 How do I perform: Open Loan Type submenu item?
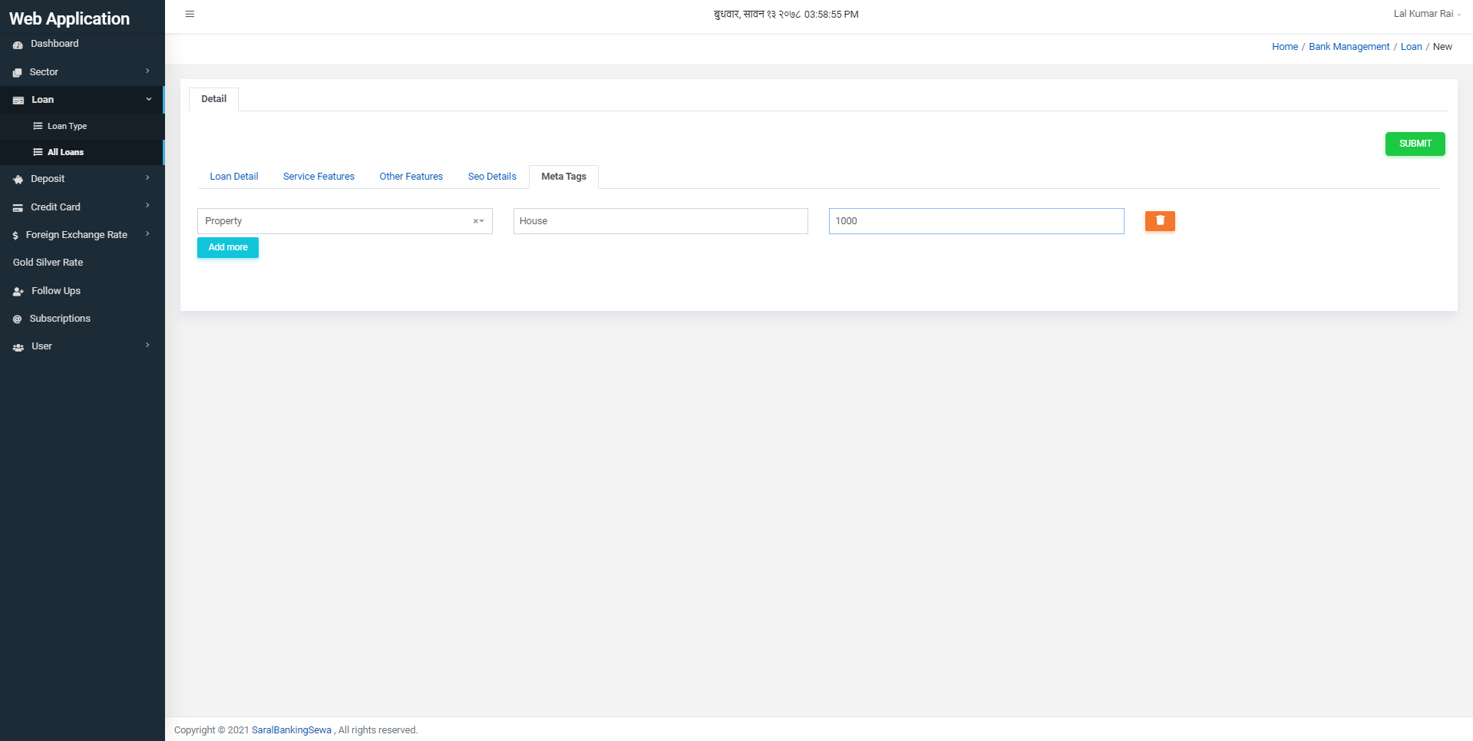point(82,126)
